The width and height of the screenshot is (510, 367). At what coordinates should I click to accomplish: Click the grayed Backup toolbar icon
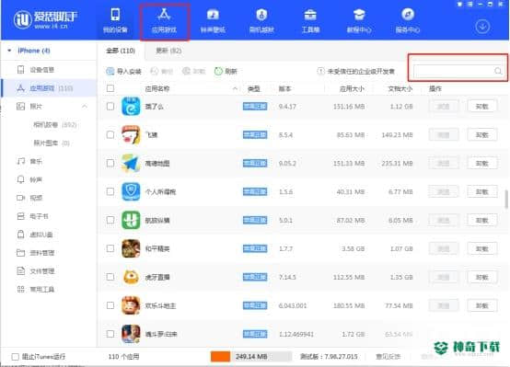click(x=154, y=71)
